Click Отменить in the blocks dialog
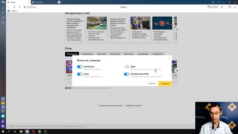Image resolution: width=238 pixels, height=134 pixels. [152, 83]
